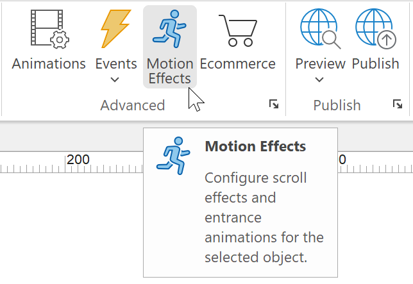
Task: Open the Advanced group dialog launcher arrow
Action: (274, 104)
